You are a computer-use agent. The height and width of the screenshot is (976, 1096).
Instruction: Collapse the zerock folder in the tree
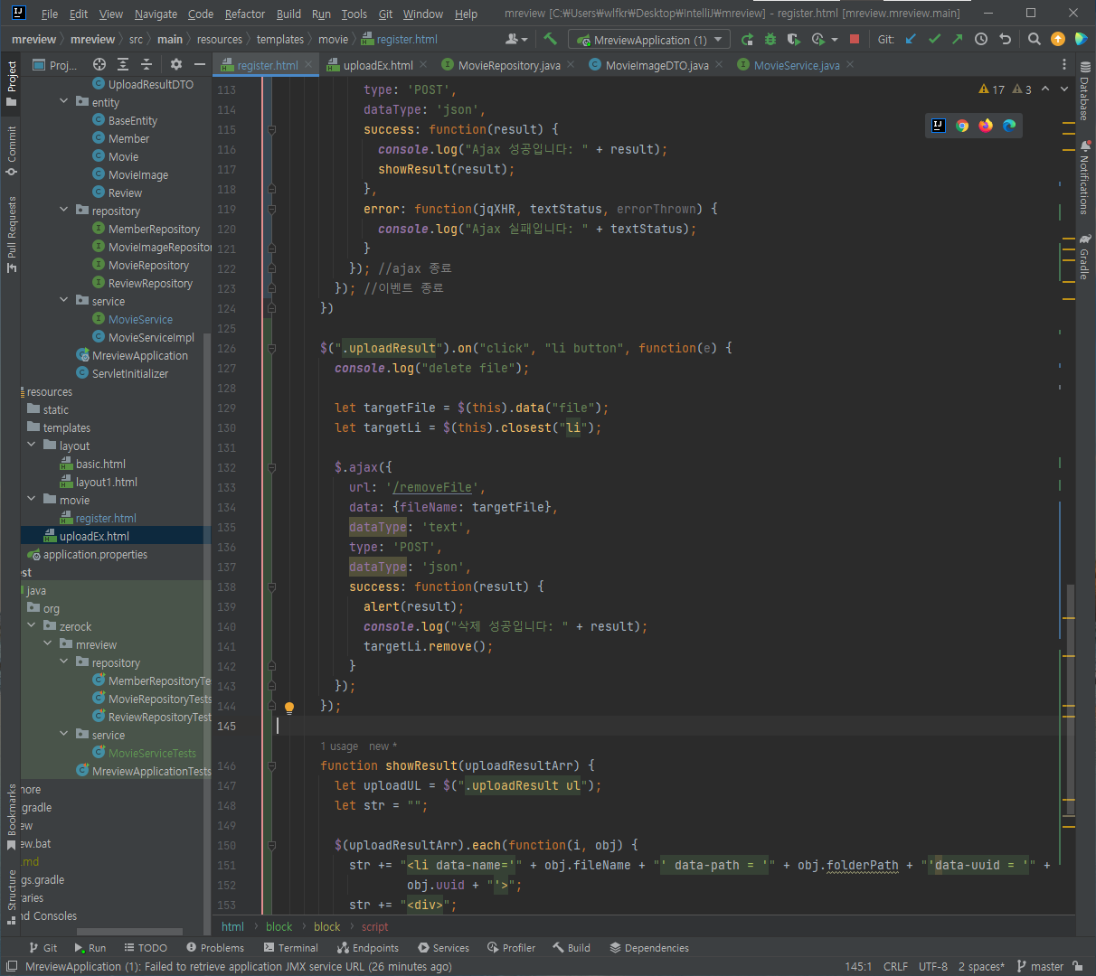click(x=31, y=625)
